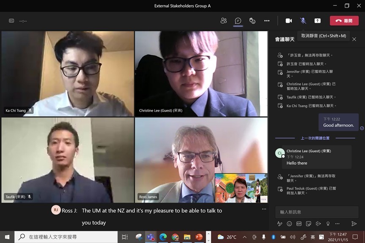Viewport: 365px width, 243px height.
Task: Select Taufik's video tile
Action: pyautogui.click(x=68, y=160)
